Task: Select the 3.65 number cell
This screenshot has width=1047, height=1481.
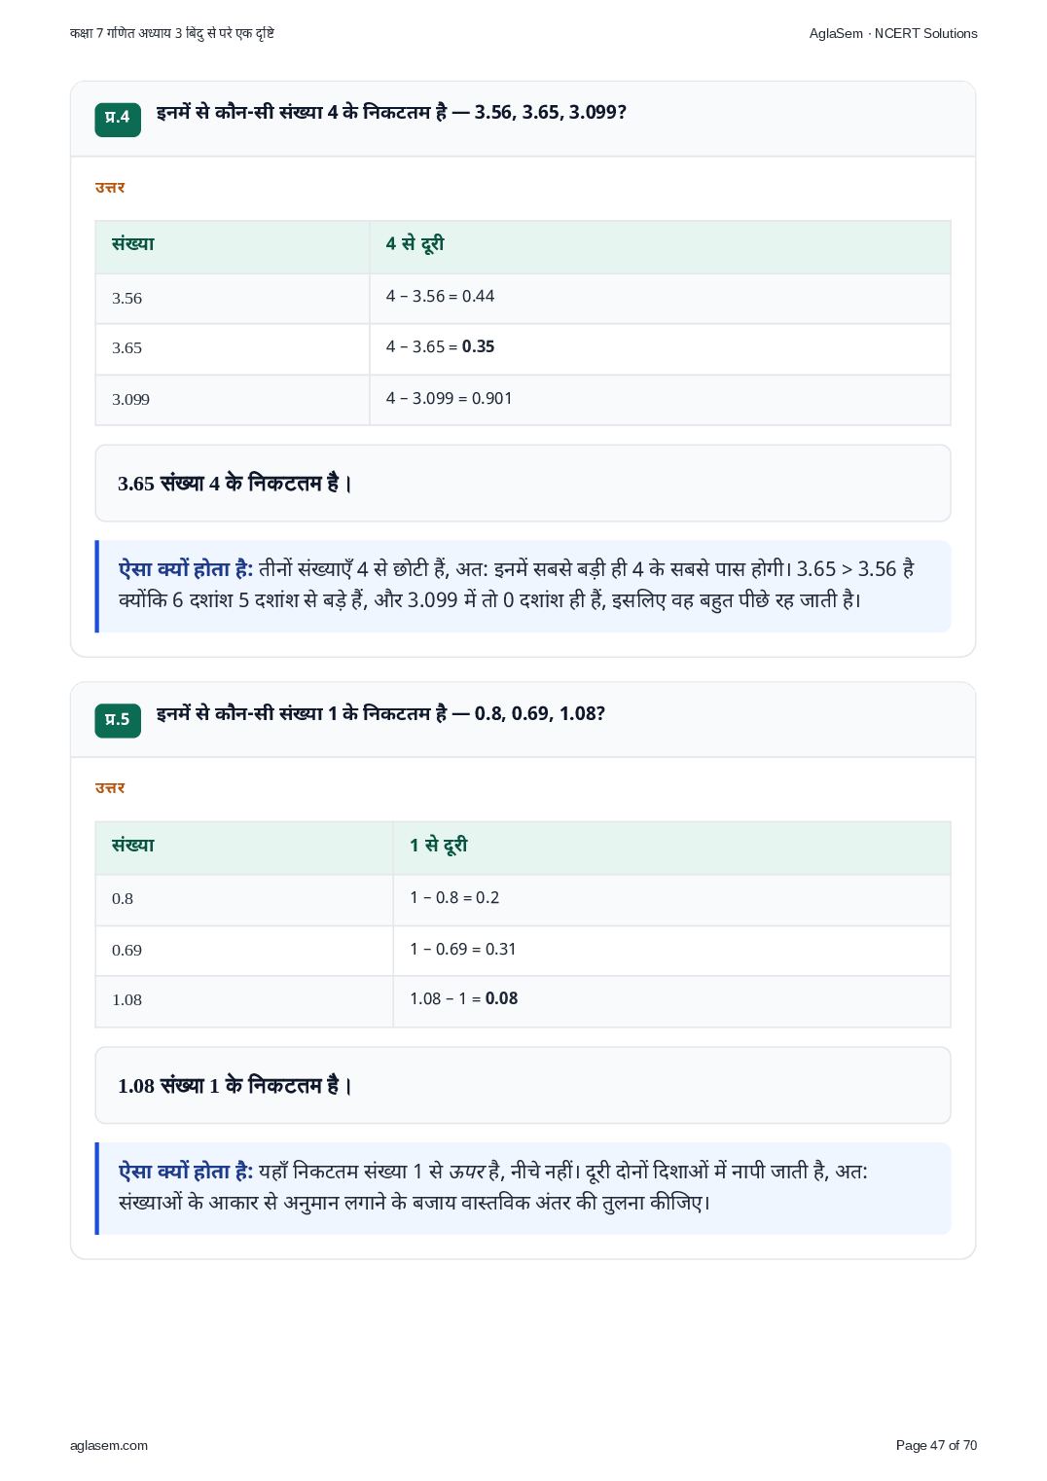Action: coord(233,348)
